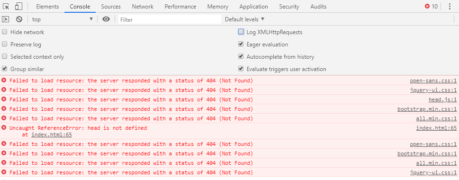Check the Selected context only option
Screen dimensions: 459x180
pos(4,56)
